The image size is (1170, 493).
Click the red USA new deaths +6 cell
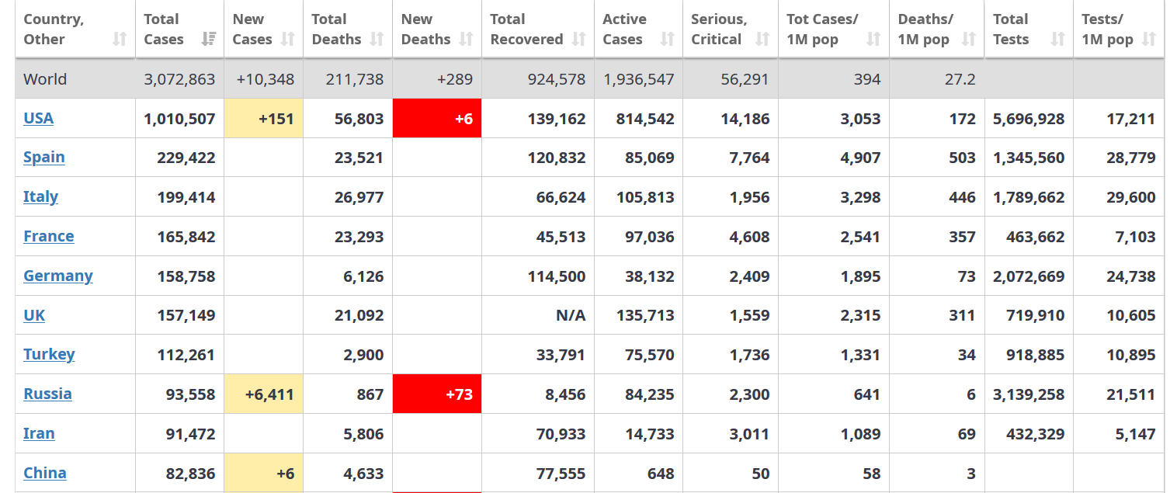437,118
